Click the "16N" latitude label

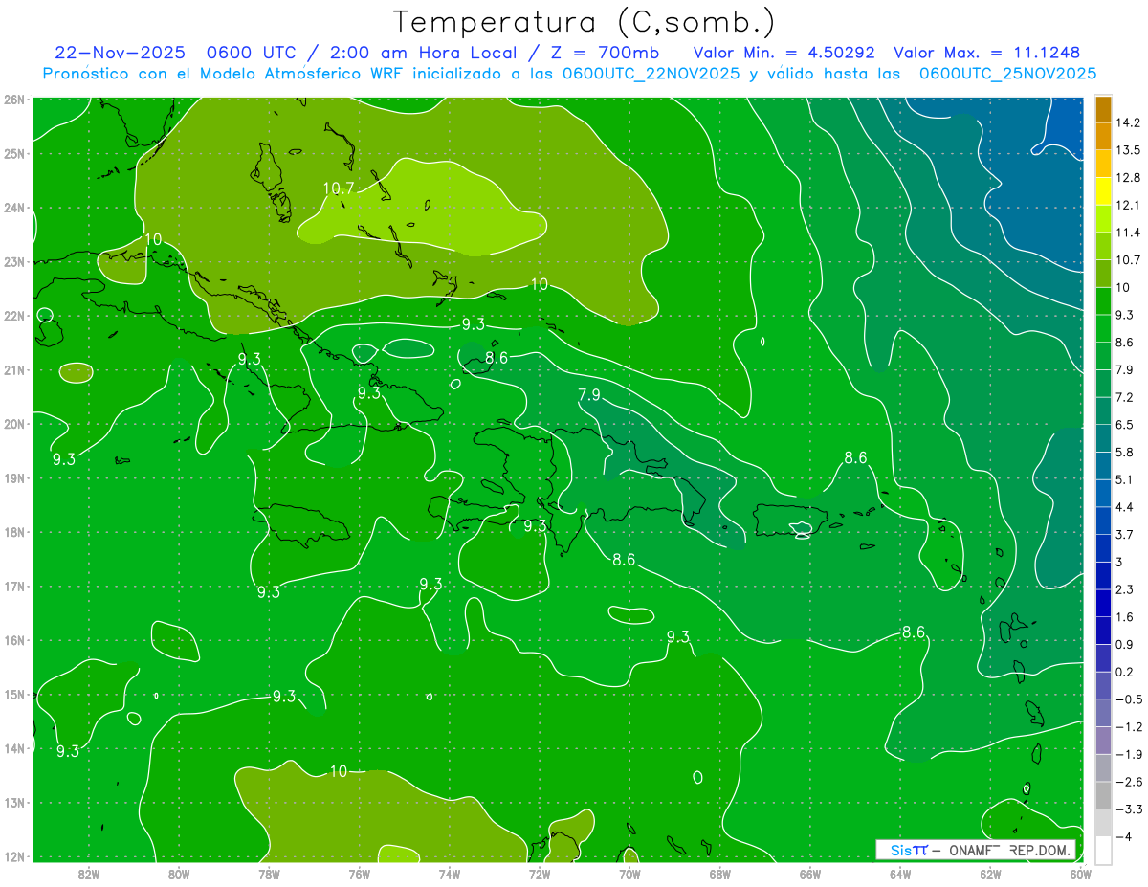coord(14,640)
